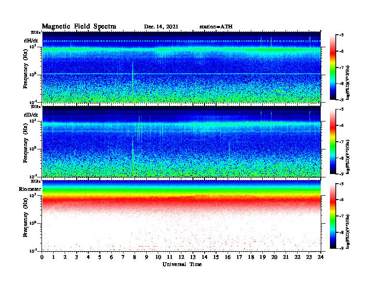This screenshot has height=295, width=382.
Task: Click the "Magnetic Field Spectra" title
Action: [79, 27]
